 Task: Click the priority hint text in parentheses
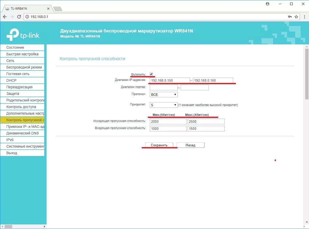coord(208,105)
